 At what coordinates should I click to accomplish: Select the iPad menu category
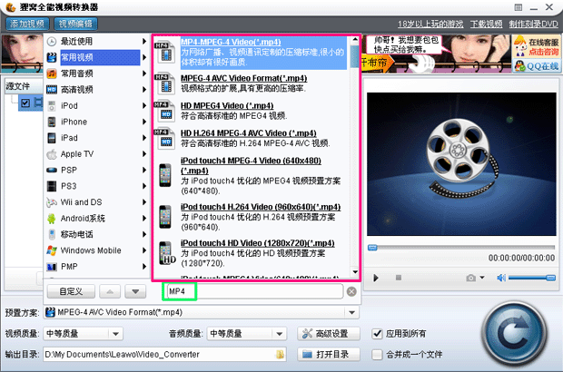[97, 138]
